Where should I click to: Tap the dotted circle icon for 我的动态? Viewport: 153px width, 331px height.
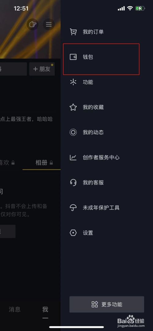pos(73,132)
